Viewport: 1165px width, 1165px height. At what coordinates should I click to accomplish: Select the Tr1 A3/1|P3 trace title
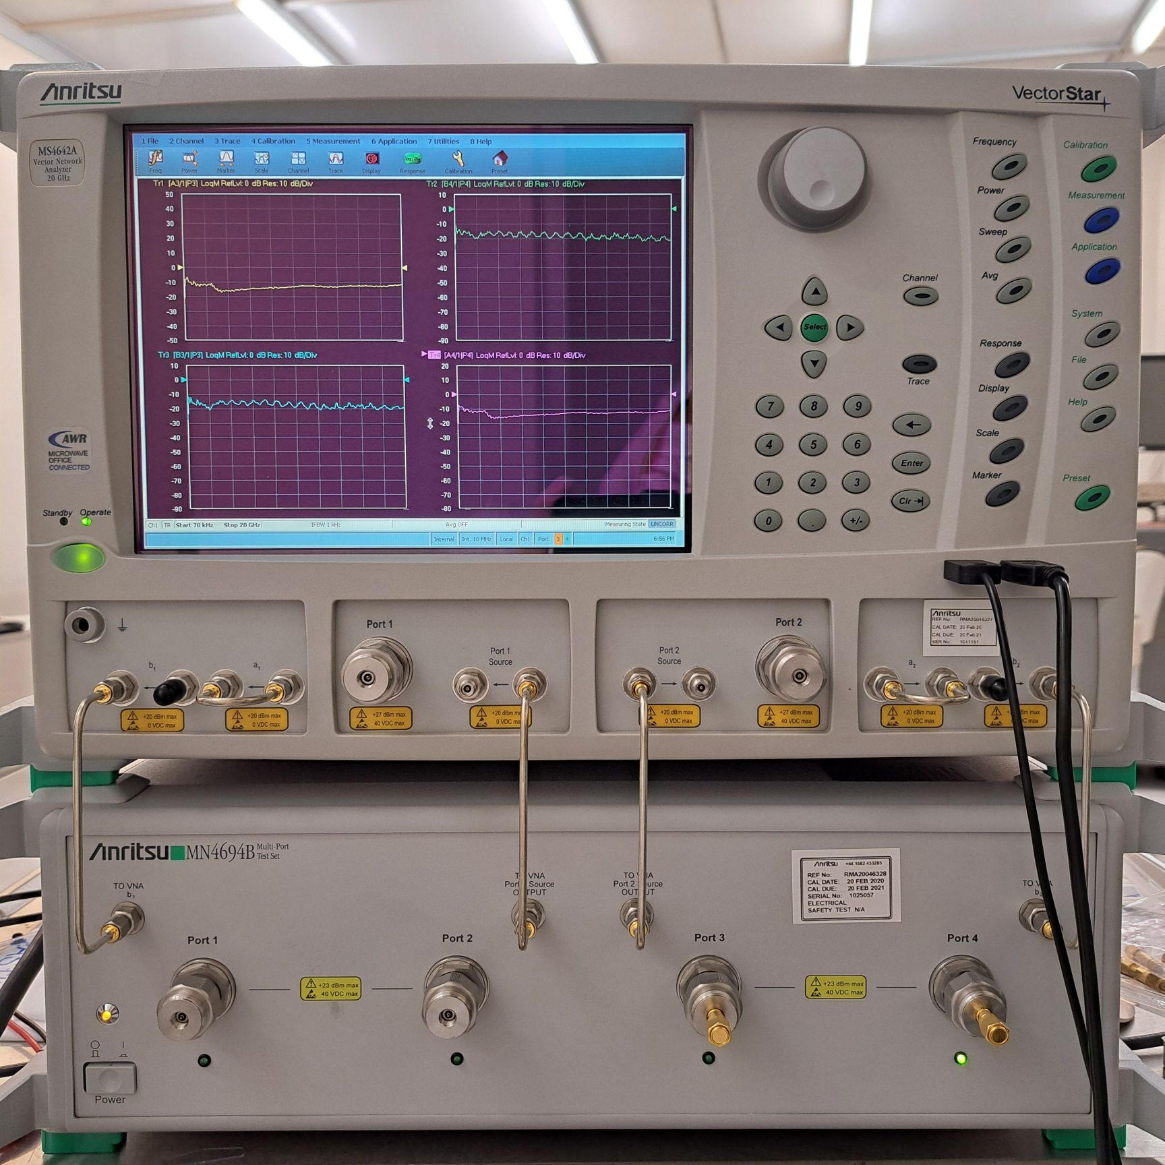tap(233, 183)
